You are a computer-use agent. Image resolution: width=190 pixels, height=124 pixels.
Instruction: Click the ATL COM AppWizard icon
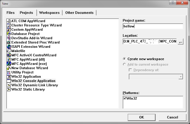[x=9, y=21]
